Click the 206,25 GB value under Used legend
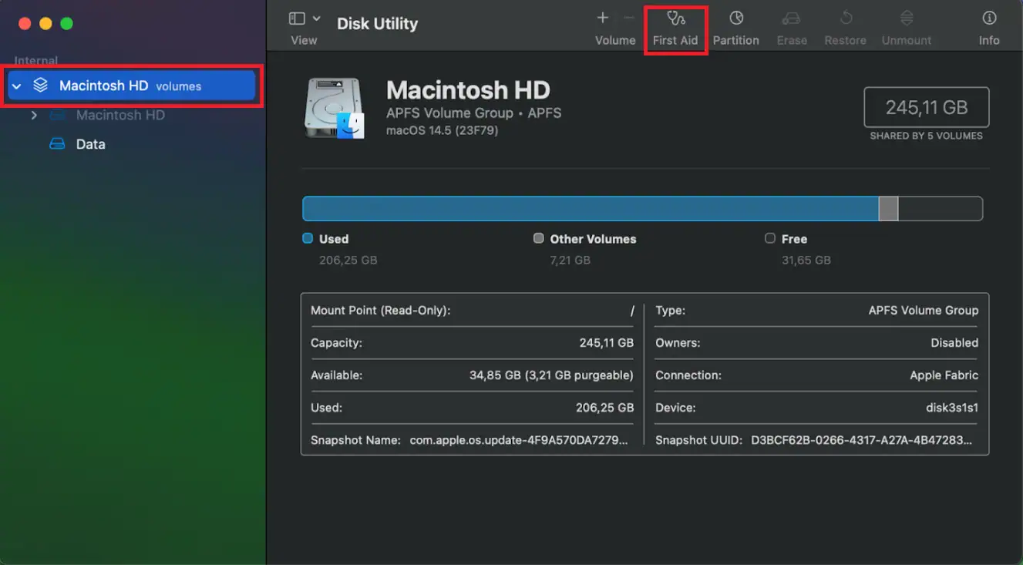The image size is (1023, 565). pos(348,261)
